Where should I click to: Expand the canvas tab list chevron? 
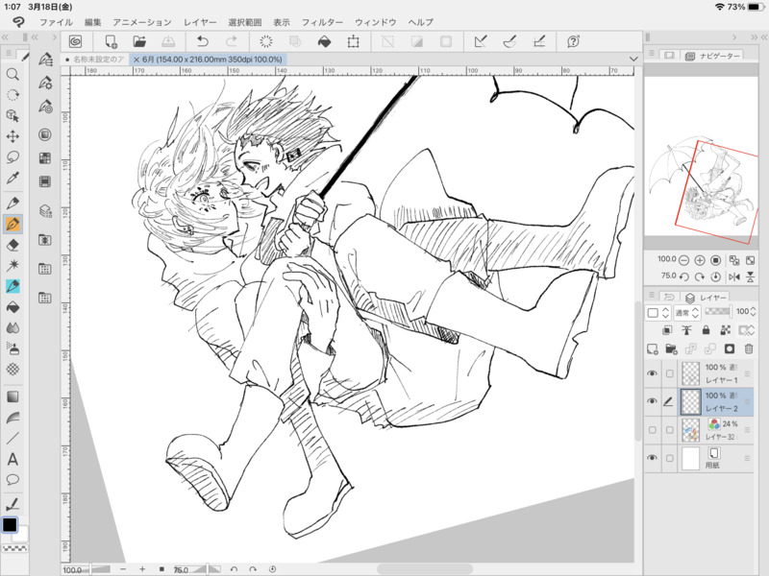tap(633, 59)
